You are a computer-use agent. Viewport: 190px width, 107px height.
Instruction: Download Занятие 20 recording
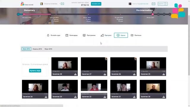click(x=164, y=97)
